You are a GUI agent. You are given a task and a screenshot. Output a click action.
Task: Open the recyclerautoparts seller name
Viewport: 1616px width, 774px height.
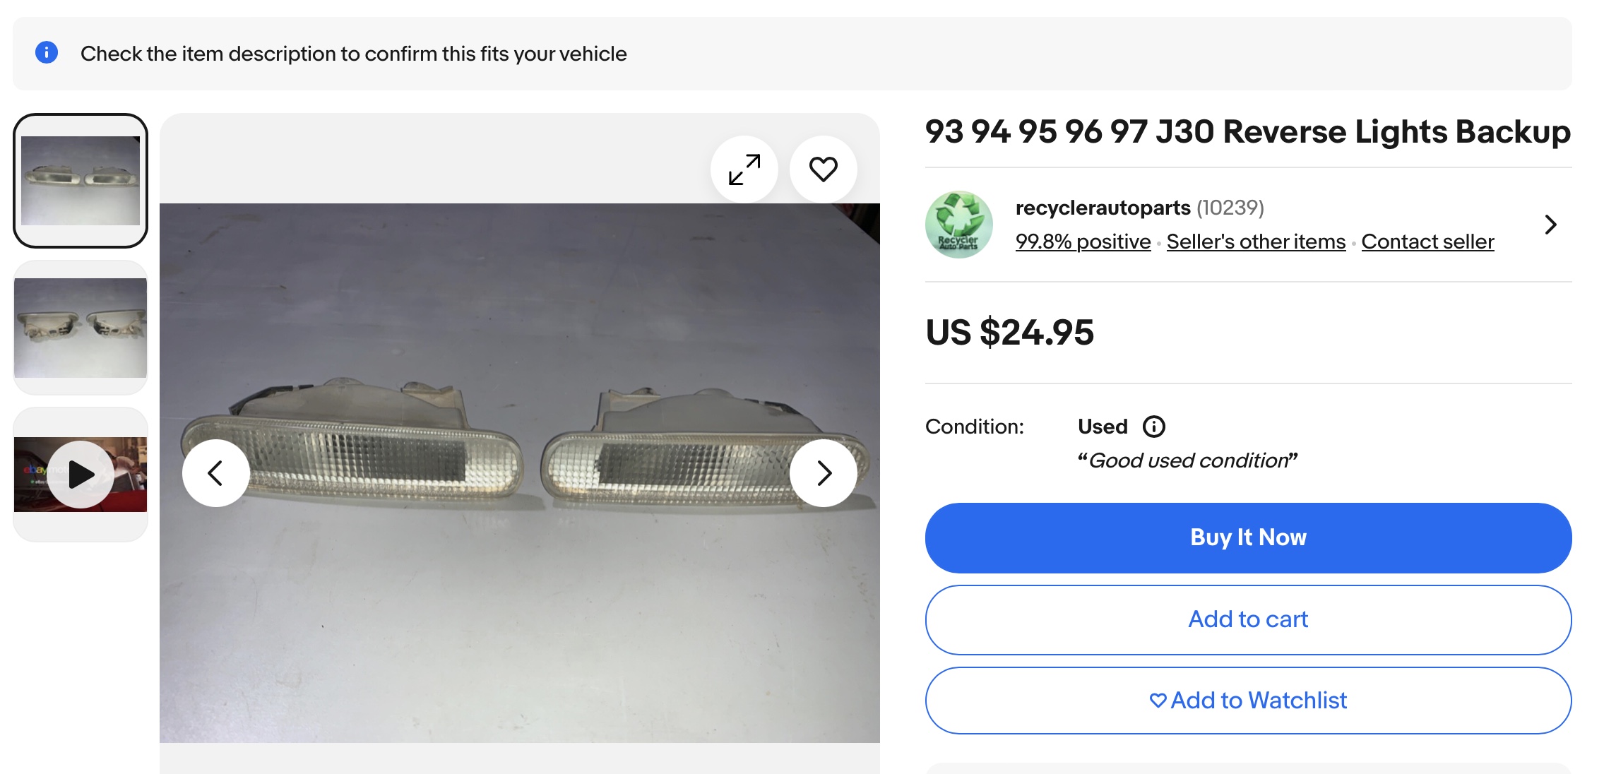[1103, 208]
